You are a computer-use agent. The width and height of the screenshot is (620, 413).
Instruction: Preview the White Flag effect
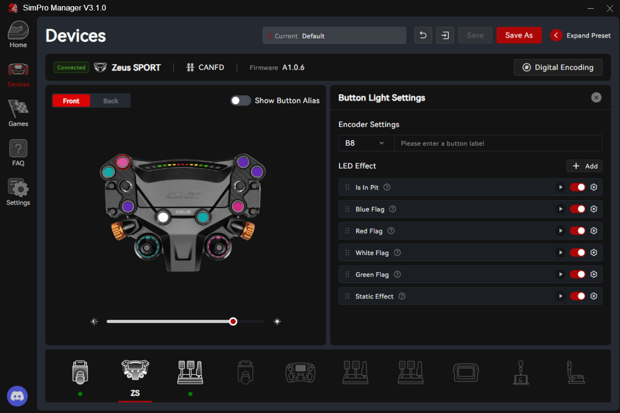click(560, 253)
